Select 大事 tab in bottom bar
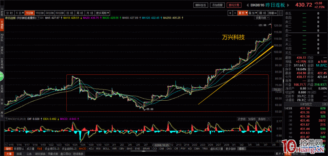 coord(9,154)
